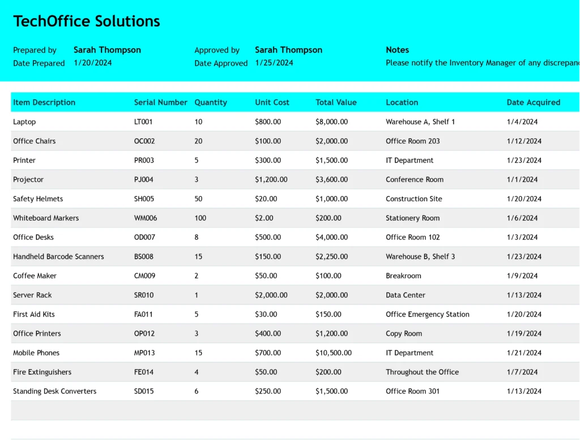Select the Fire Extinguishers item cell
The width and height of the screenshot is (580, 440).
(x=42, y=372)
